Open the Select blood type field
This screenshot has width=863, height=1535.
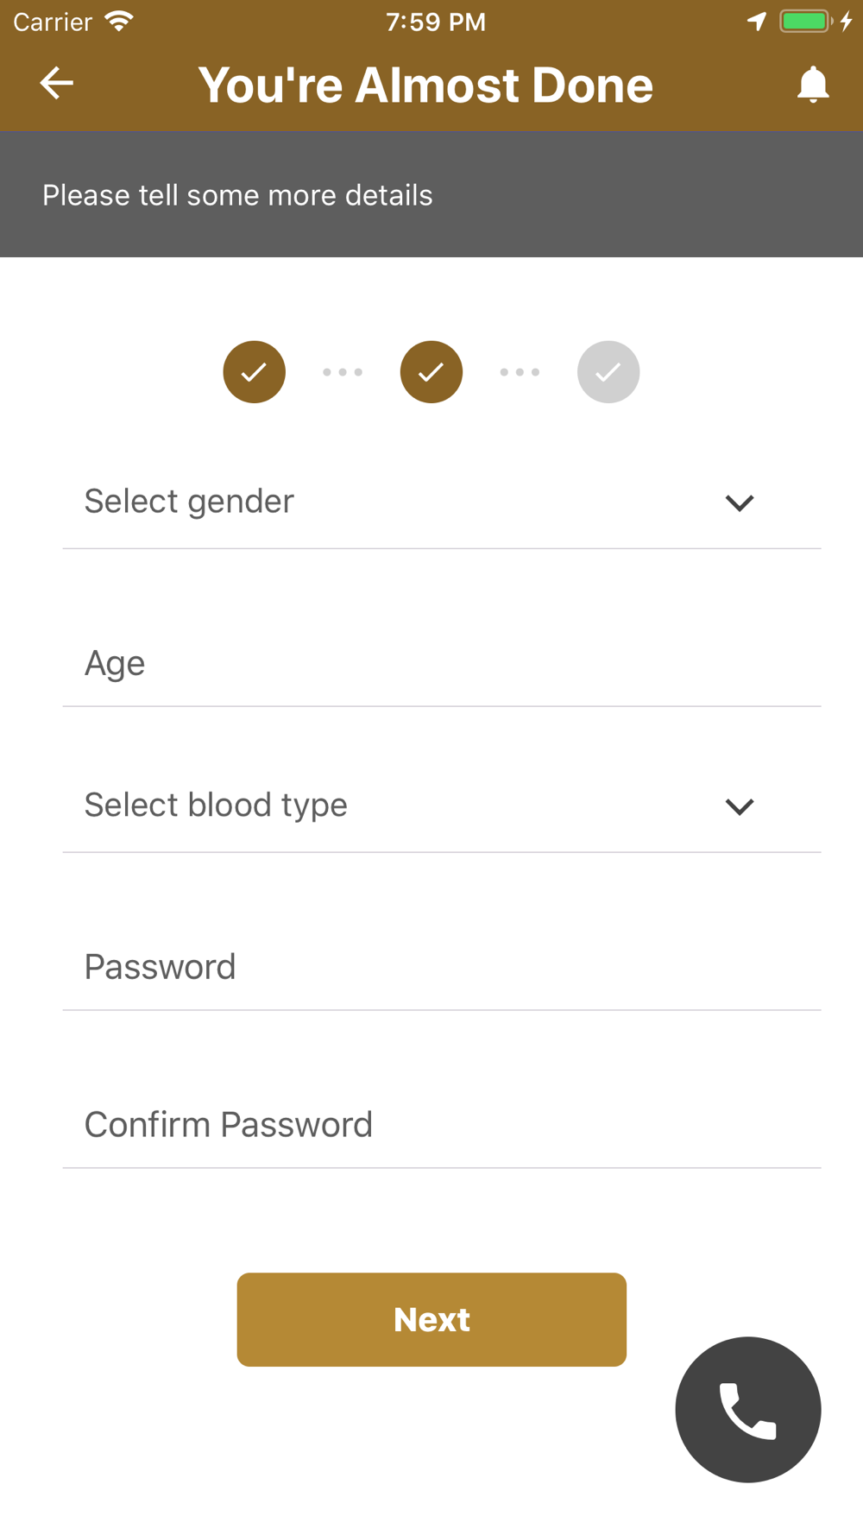[x=442, y=806]
